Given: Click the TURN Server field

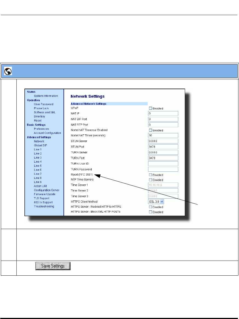Looking at the screenshot, I should click(x=163, y=152).
